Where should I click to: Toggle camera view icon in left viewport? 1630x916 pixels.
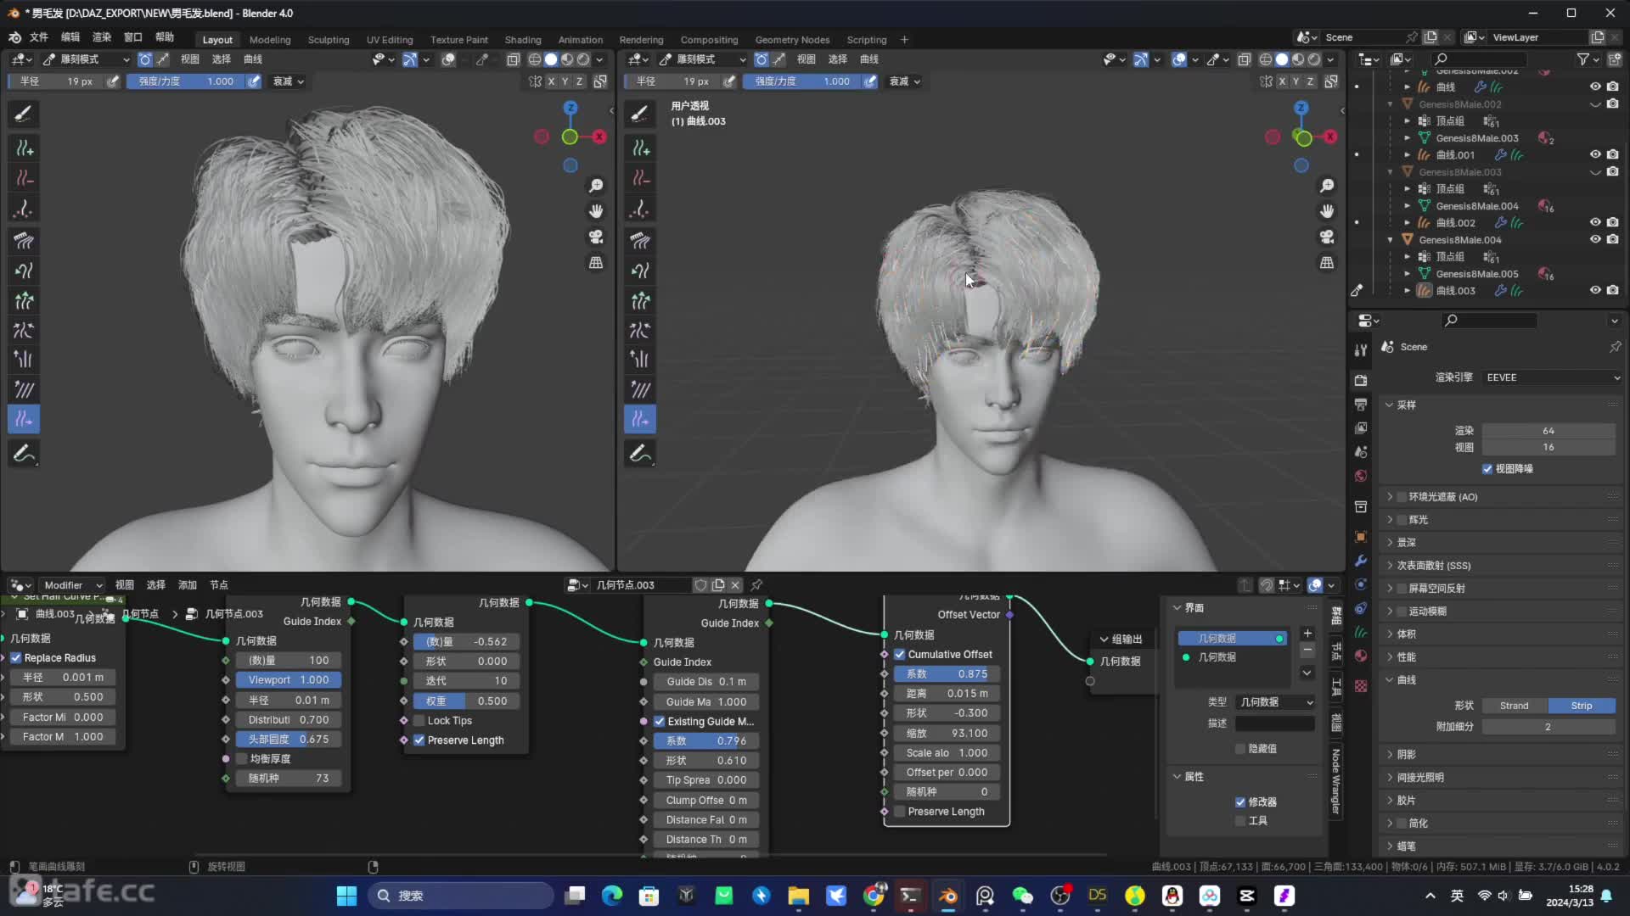(x=596, y=237)
